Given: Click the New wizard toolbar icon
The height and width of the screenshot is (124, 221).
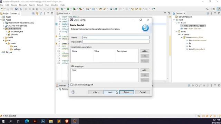Looking at the screenshot, I should tap(2, 9).
